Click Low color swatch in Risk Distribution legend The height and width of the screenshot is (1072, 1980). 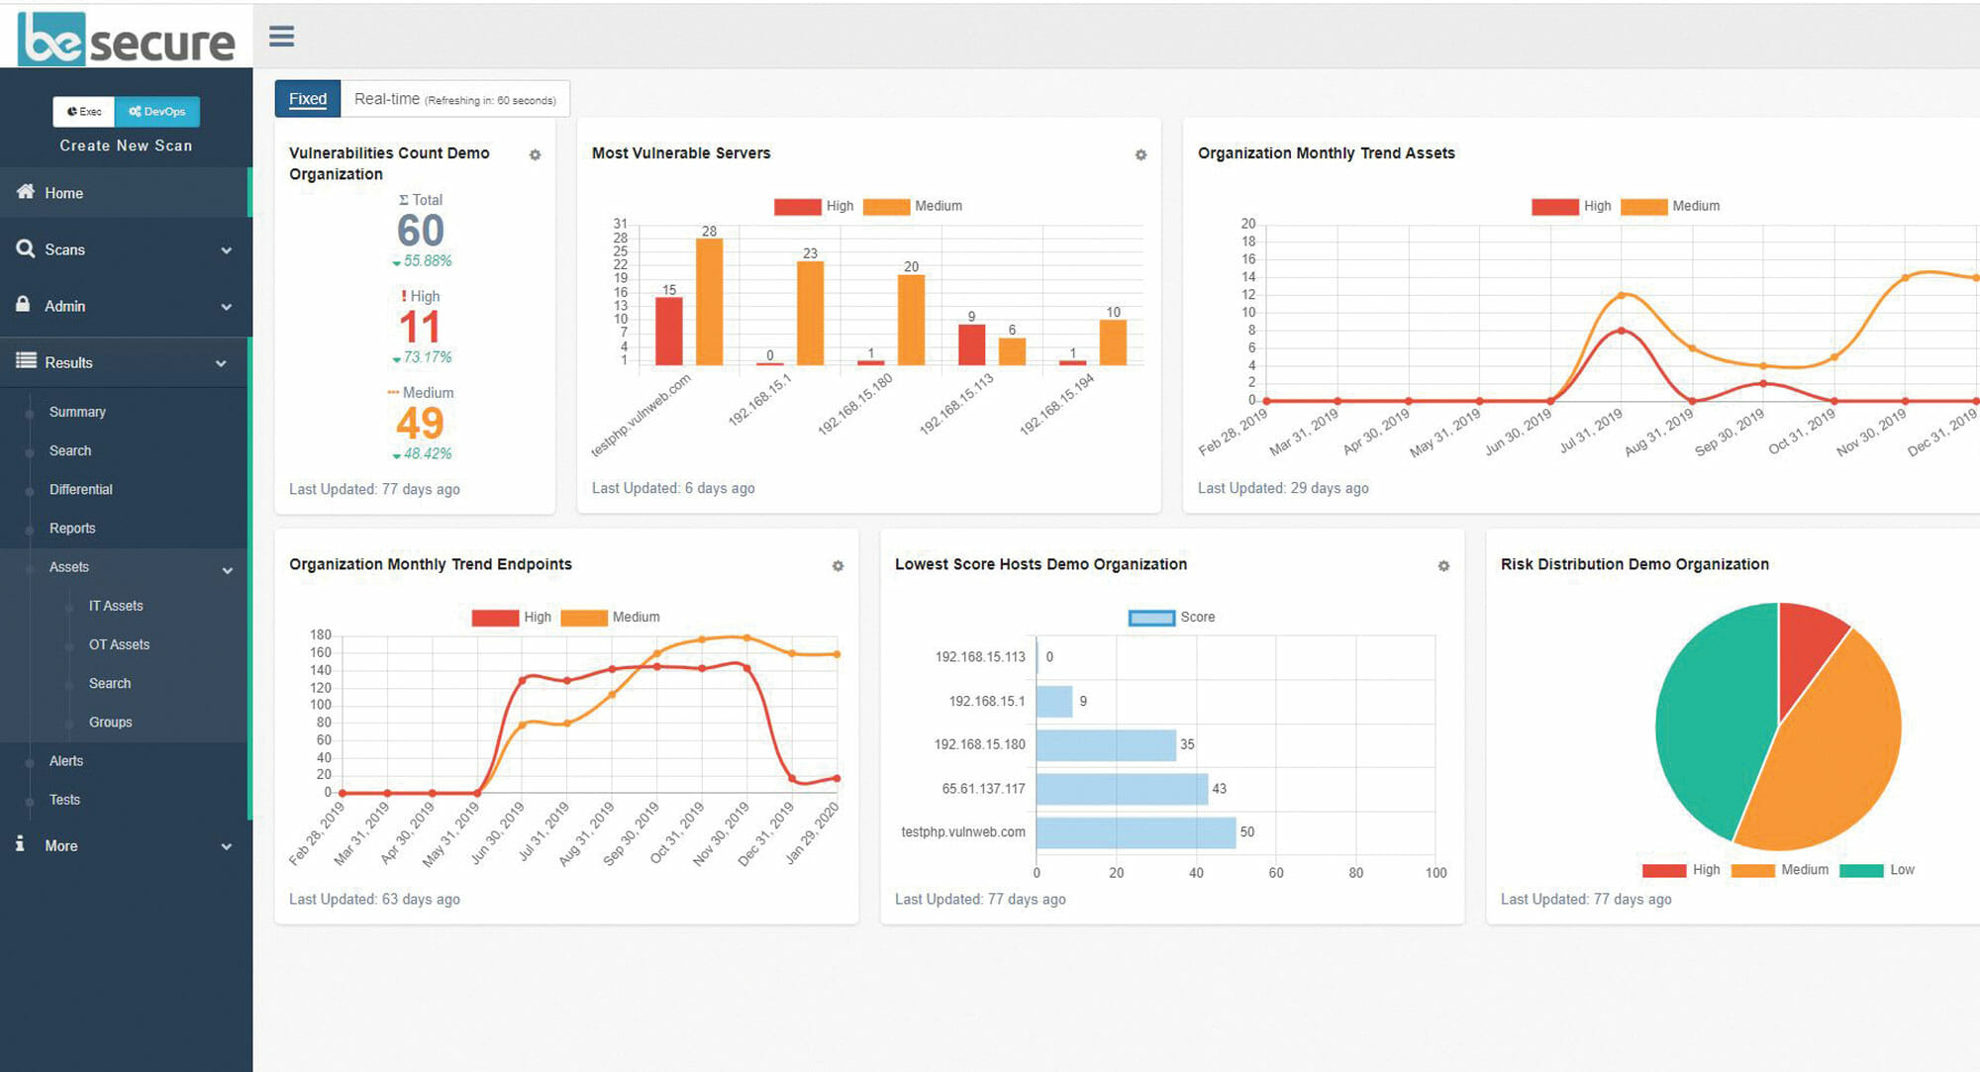click(1860, 870)
